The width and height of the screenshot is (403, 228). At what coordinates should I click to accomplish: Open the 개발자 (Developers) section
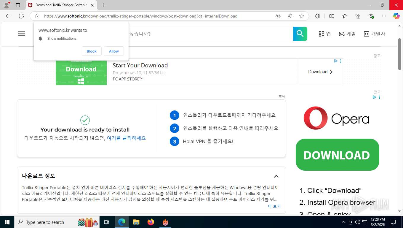374,34
